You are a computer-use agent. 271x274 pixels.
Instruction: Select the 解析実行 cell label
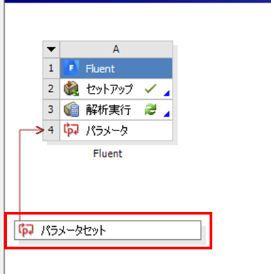109,110
